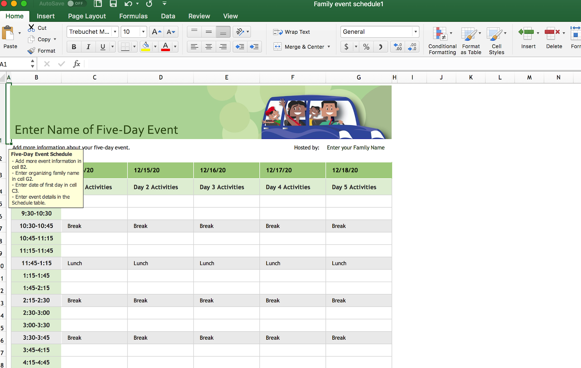This screenshot has width=581, height=368.
Task: Click the Insert cells icon
Action: [x=526, y=33]
